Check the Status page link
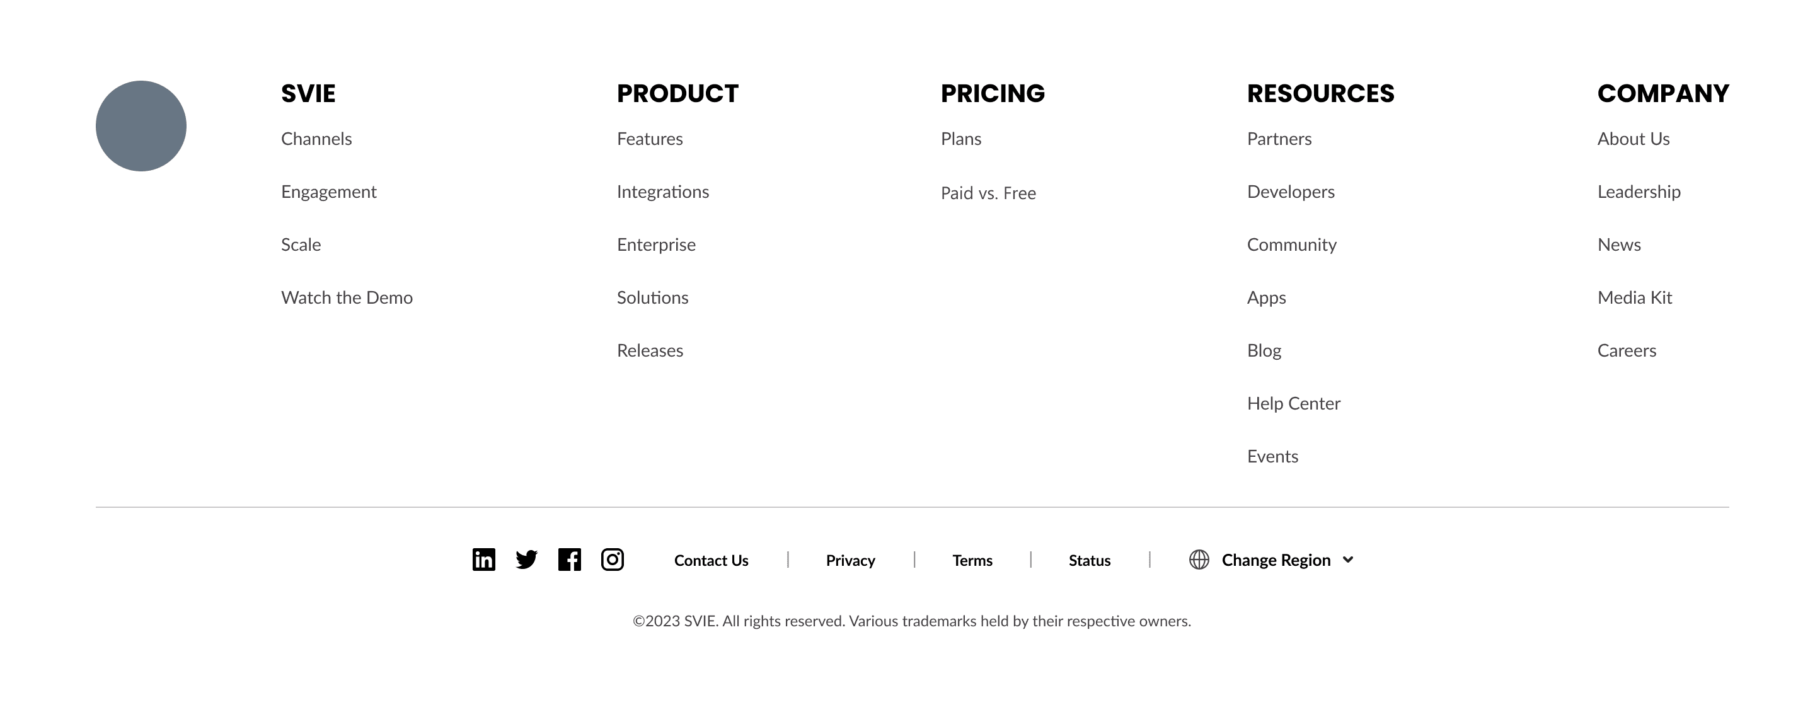 point(1089,561)
